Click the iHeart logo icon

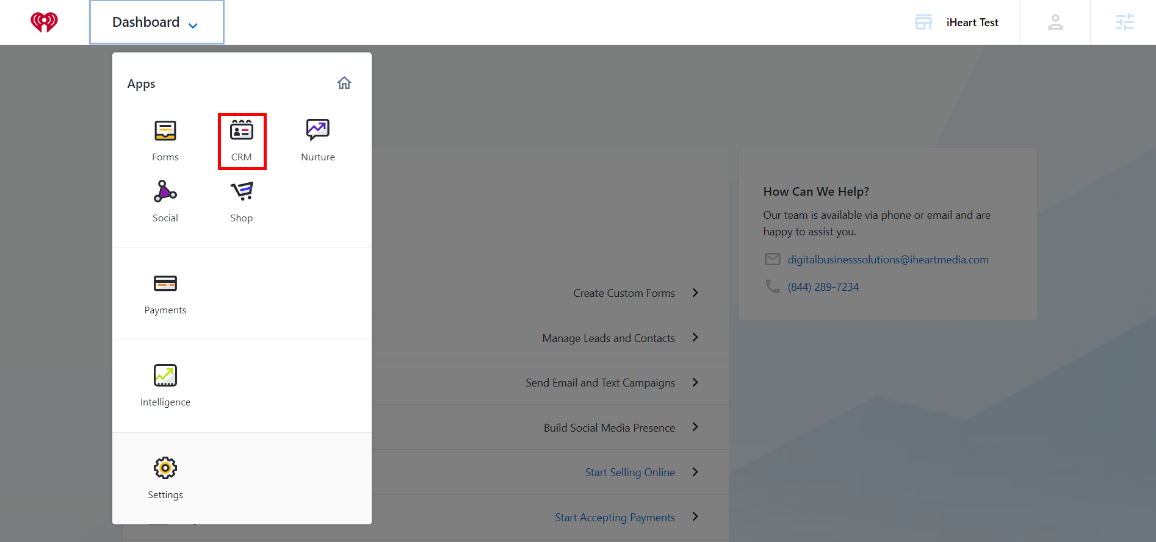44,23
